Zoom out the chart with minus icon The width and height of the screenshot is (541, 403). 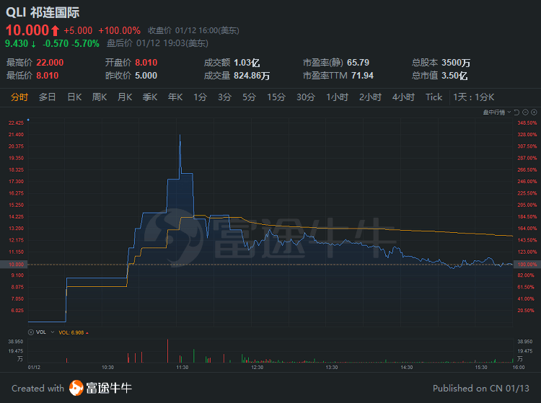point(525,112)
